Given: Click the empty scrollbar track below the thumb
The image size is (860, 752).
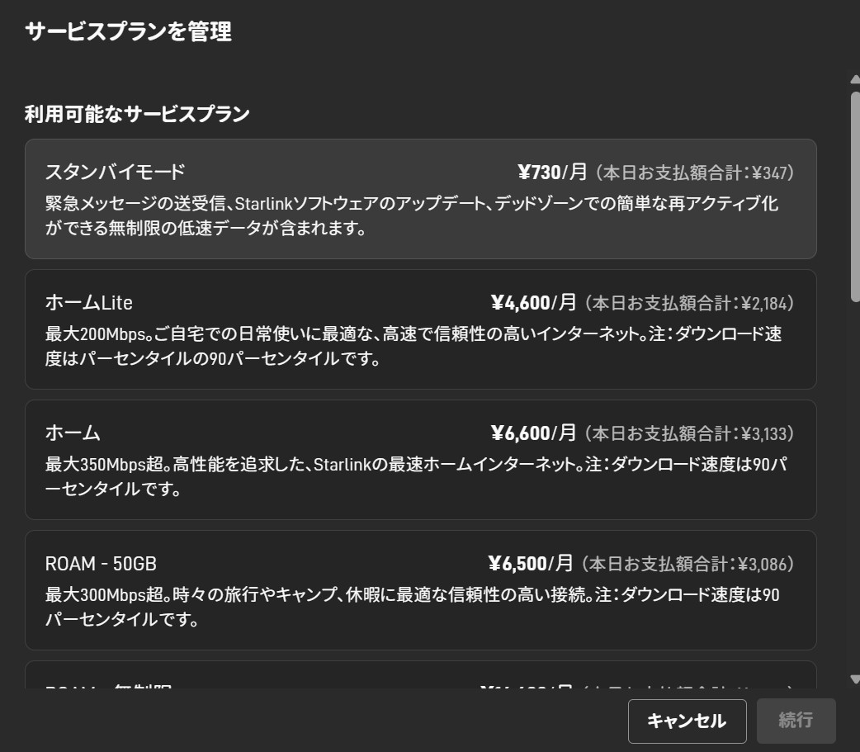Looking at the screenshot, I should pyautogui.click(x=855, y=488).
